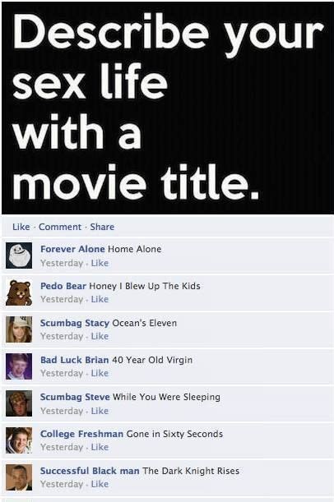Click Scumbag Stacy's profile thumbnail
Screen dimensions: 334x502
click(x=19, y=329)
